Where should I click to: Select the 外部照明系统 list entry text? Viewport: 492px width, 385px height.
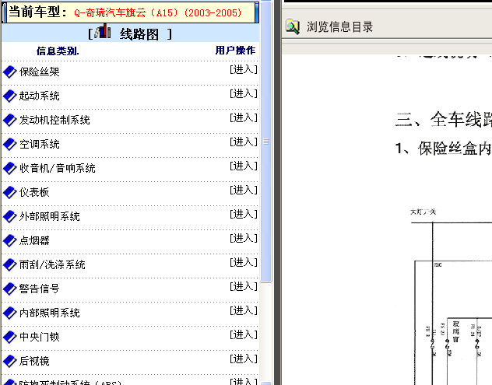tap(50, 217)
